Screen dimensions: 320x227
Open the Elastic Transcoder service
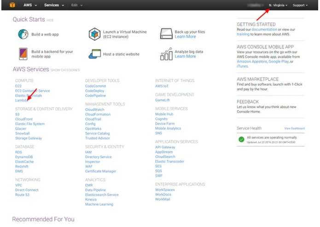pos(169,161)
